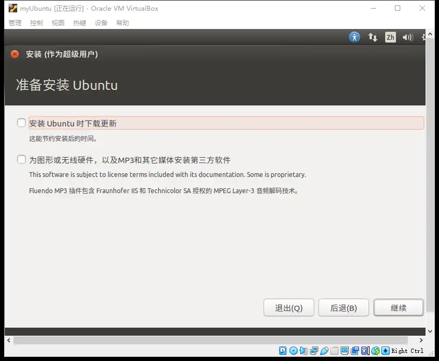
Task: Click the horizontal scrollbar at the bottom
Action: tap(215, 341)
